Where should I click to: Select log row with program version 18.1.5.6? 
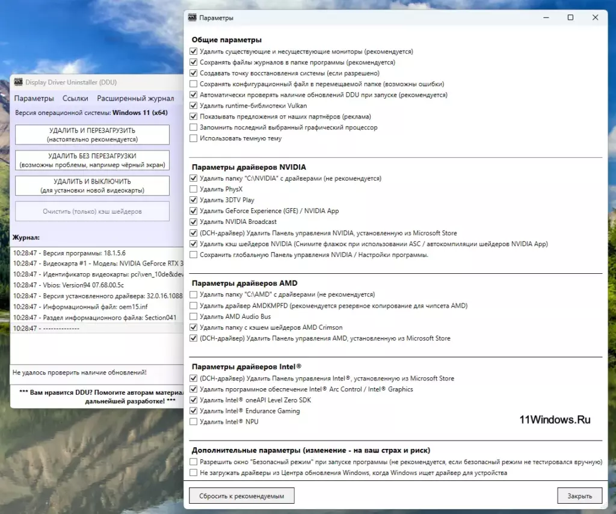(x=97, y=253)
